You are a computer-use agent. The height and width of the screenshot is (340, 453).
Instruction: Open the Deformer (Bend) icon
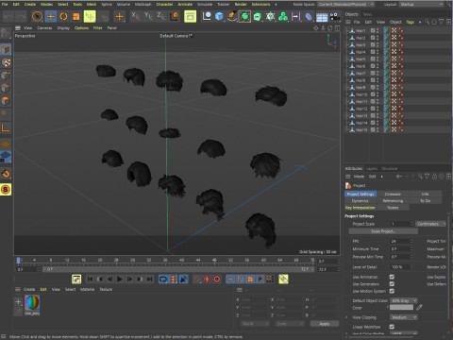[x=309, y=16]
